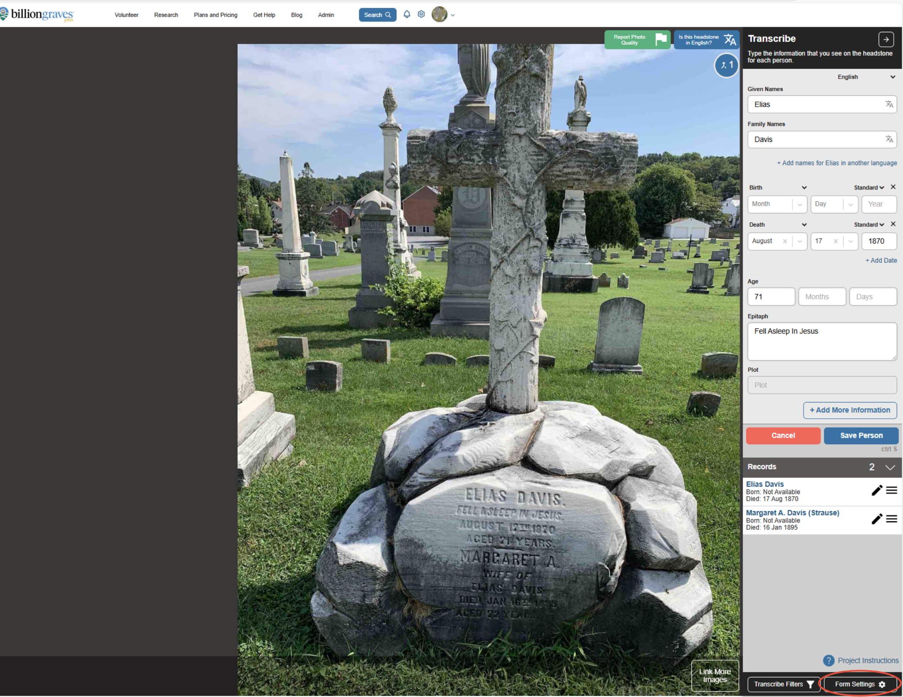Click the Save Person button
The width and height of the screenshot is (903, 697).
click(x=861, y=436)
